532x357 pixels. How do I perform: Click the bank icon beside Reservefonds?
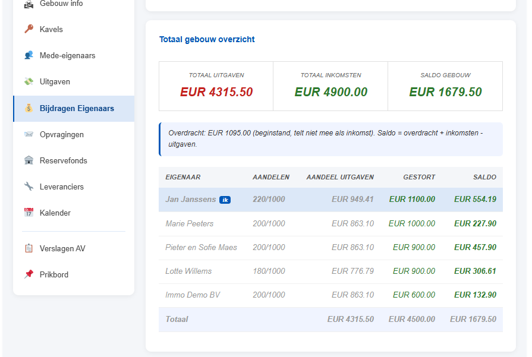click(x=29, y=160)
